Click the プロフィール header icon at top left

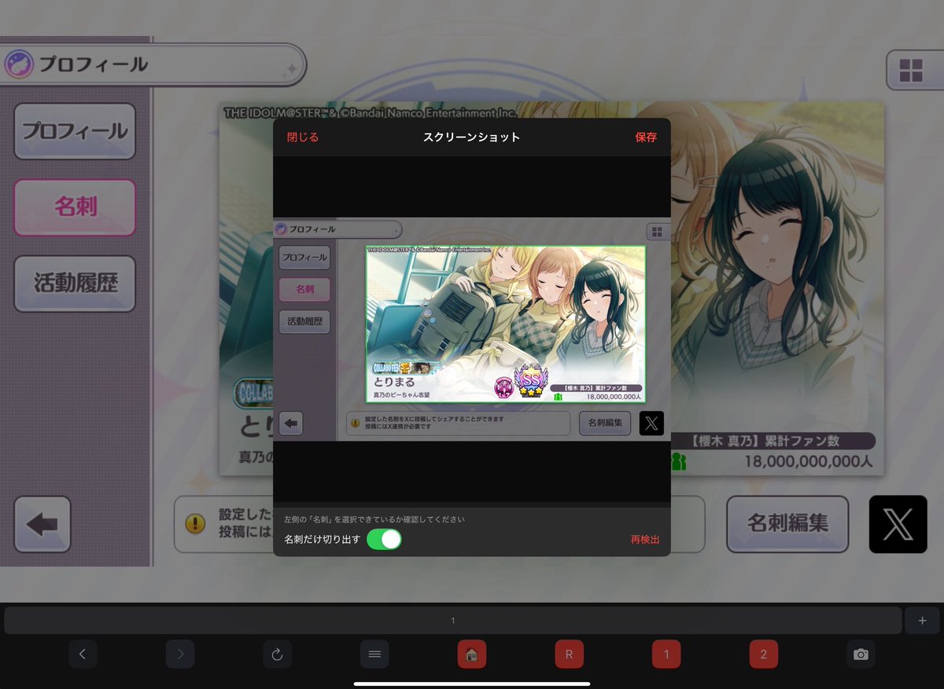(x=19, y=64)
